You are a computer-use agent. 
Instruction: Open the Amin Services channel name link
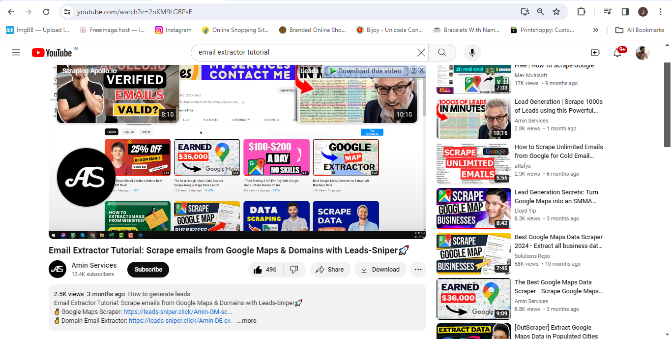click(94, 265)
